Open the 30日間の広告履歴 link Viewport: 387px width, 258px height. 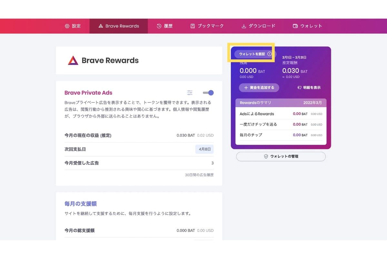[199, 175]
